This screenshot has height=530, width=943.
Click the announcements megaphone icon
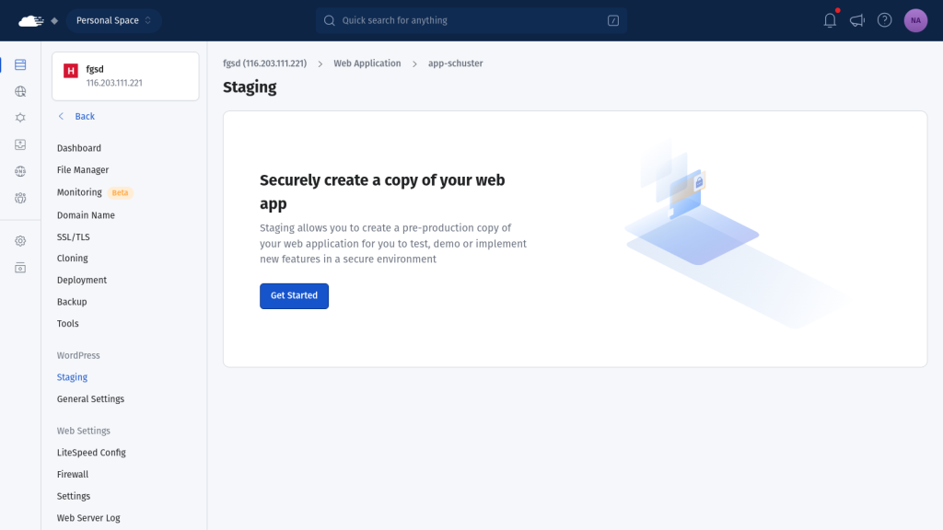pos(857,20)
